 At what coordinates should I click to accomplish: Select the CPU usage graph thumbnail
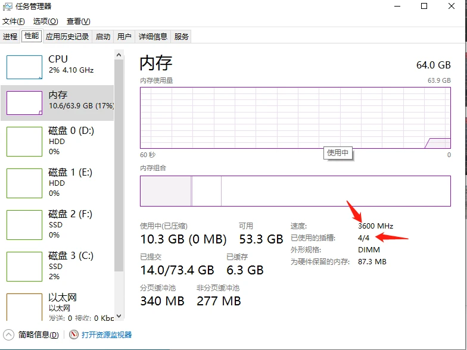24,67
